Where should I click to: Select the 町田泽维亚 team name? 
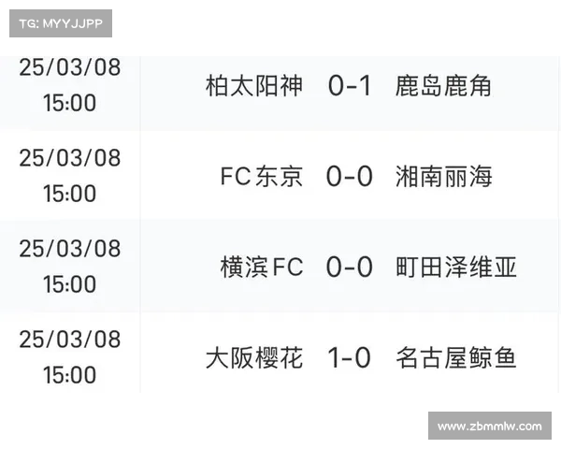tap(456, 268)
